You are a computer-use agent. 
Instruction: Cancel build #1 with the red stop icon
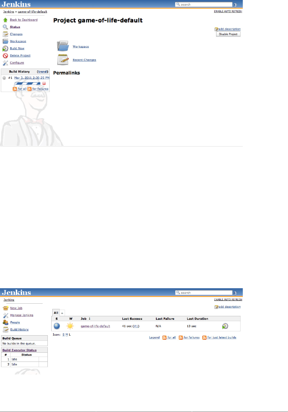tap(44, 83)
